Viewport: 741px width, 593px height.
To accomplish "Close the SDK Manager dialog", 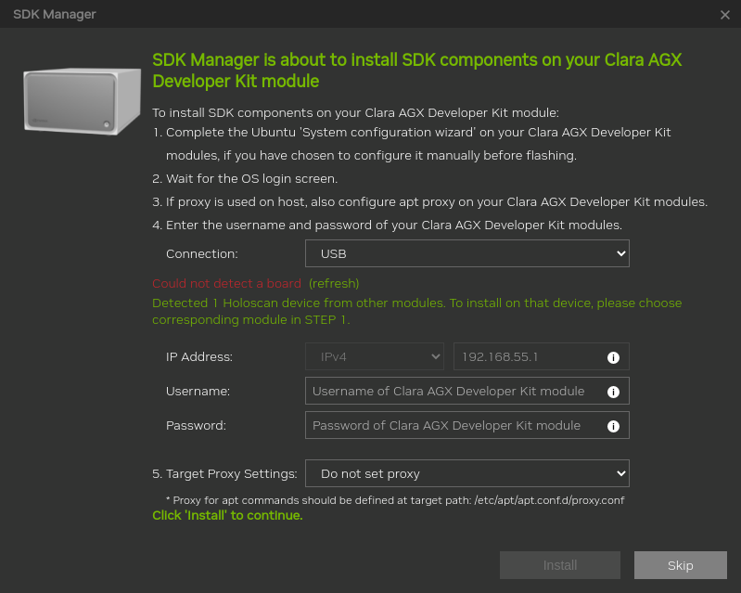I will (725, 15).
